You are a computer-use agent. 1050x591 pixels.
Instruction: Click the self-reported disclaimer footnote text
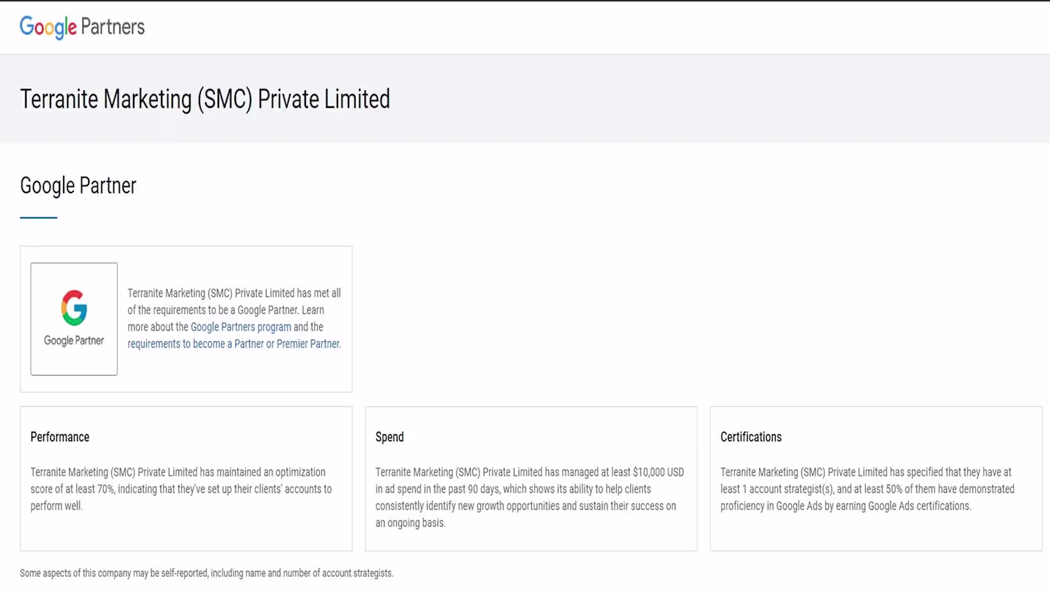pyautogui.click(x=206, y=573)
